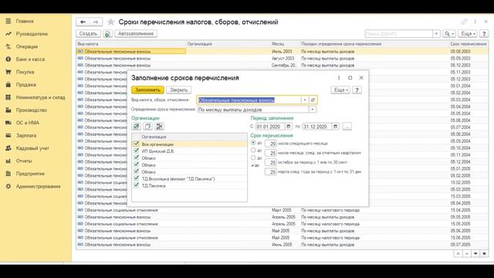494x278 pixels.
Task: Open the main page kebab menu icon
Action: click(x=475, y=22)
